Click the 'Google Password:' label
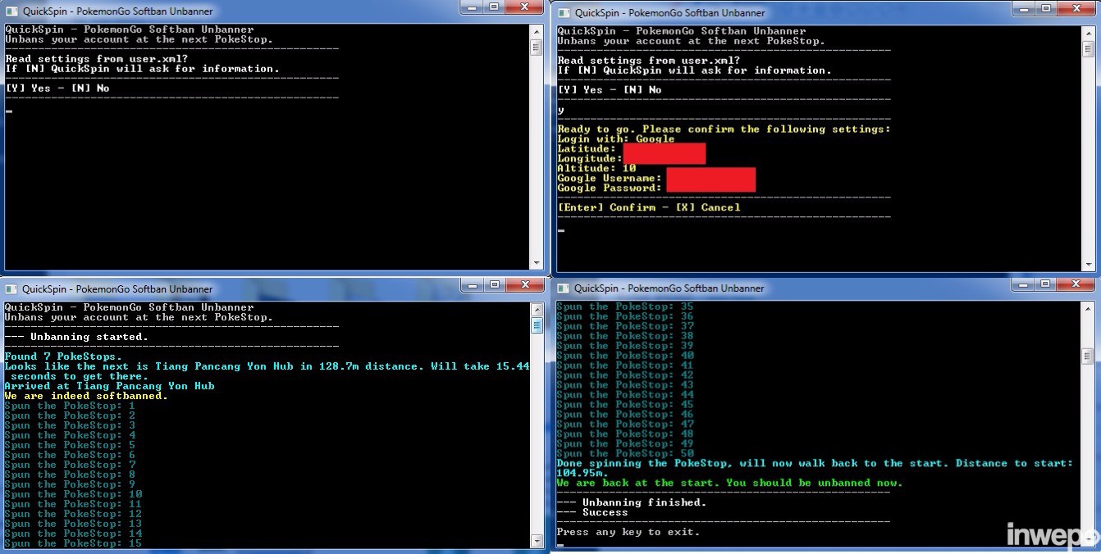 tap(610, 188)
